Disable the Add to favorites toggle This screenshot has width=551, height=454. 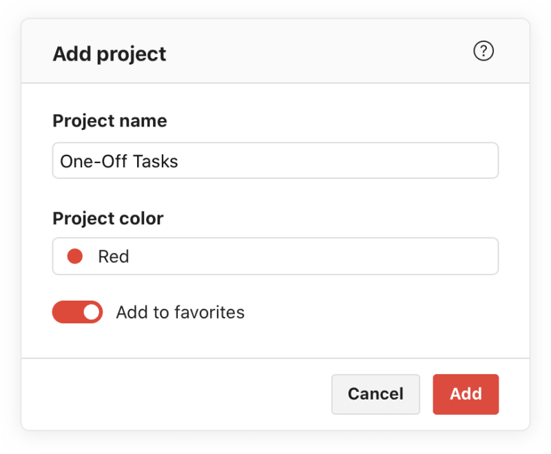tap(77, 312)
